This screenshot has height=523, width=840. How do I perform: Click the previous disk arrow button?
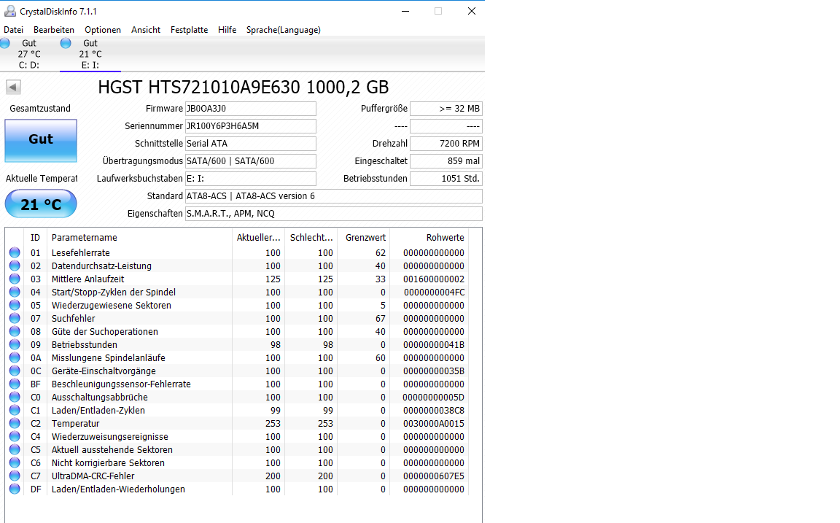pyautogui.click(x=13, y=87)
